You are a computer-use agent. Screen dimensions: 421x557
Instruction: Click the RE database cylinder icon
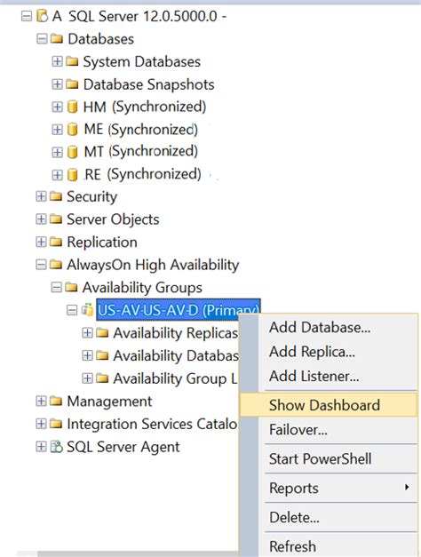[73, 175]
